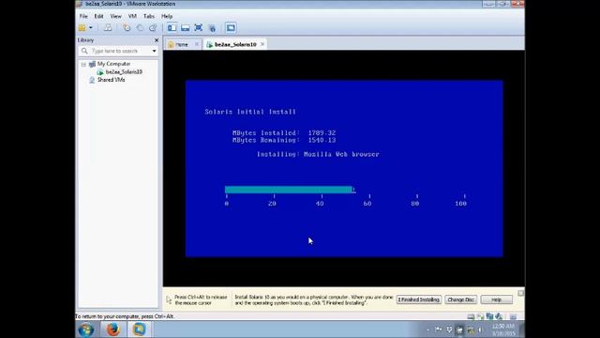Click the library search input field
This screenshot has width=600, height=338.
pos(119,51)
